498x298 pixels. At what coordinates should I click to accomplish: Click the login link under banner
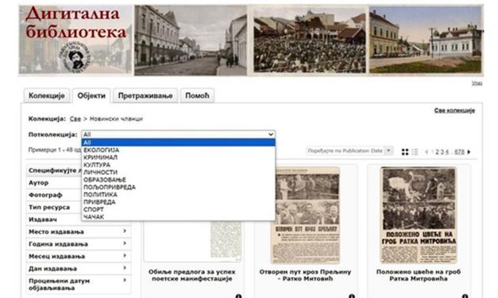click(x=477, y=83)
